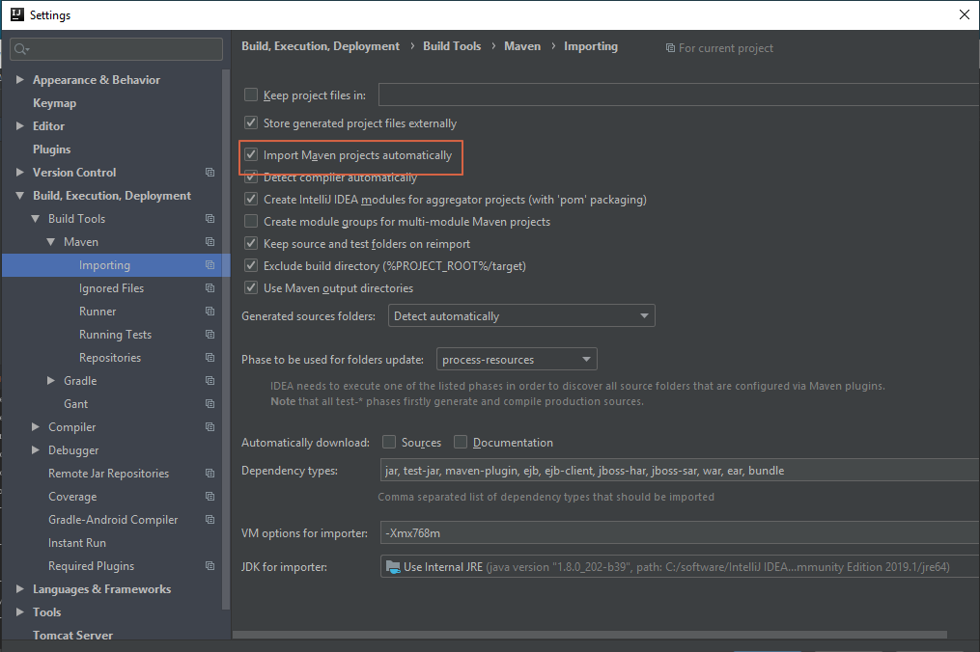Enable Keep project files in checkbox
980x652 pixels.
pos(251,95)
